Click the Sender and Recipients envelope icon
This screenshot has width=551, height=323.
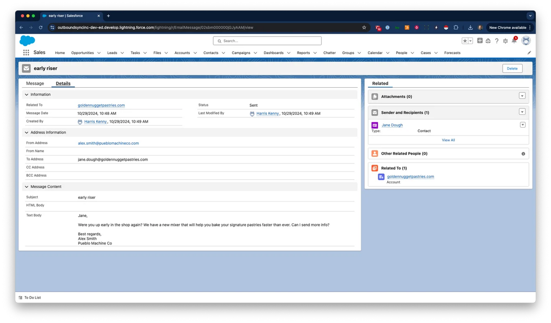374,112
